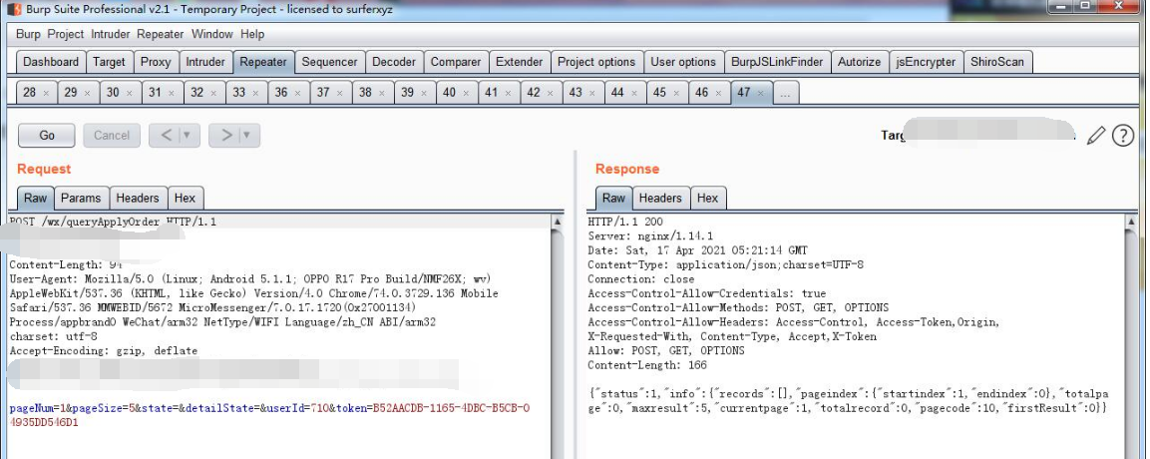Select response Raw view tab
The image size is (1150, 459).
pos(613,198)
